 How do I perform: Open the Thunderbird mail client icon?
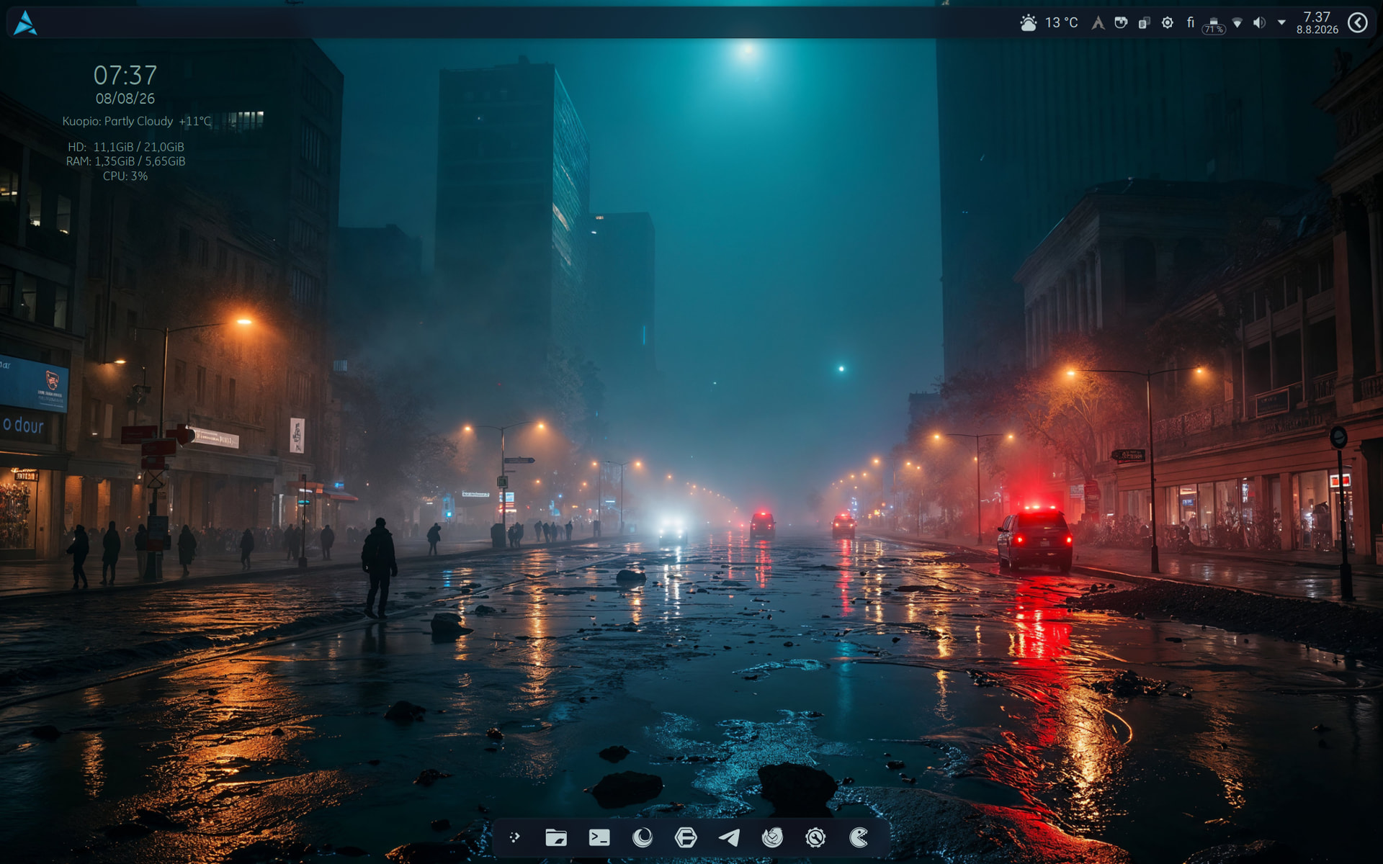pos(772,837)
